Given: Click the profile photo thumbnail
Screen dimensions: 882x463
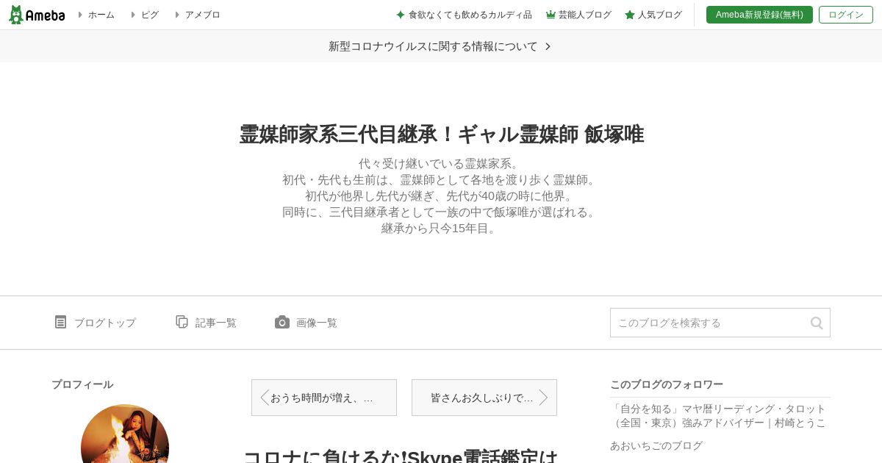Looking at the screenshot, I should pos(125,434).
